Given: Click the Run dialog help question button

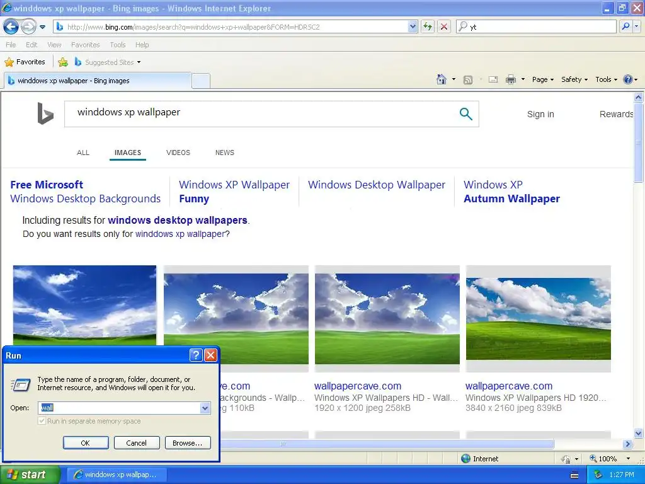Looking at the screenshot, I should [196, 355].
